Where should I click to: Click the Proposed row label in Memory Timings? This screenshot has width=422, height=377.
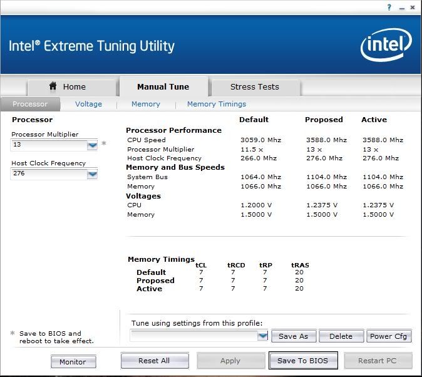click(x=155, y=281)
